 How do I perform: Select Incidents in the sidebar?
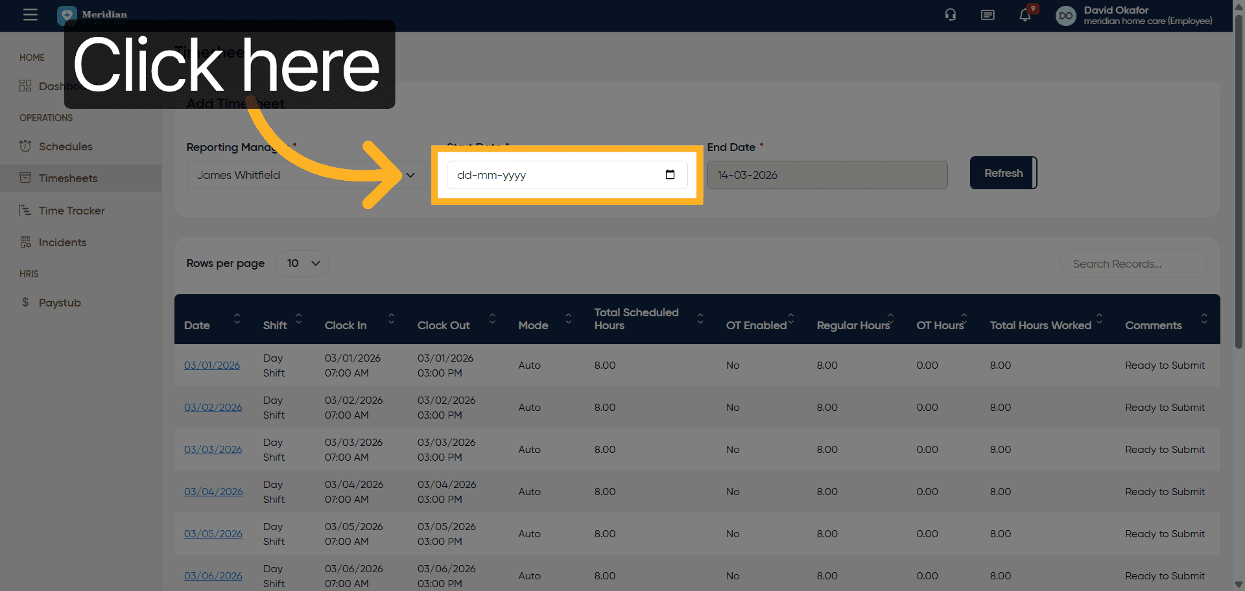tap(62, 242)
